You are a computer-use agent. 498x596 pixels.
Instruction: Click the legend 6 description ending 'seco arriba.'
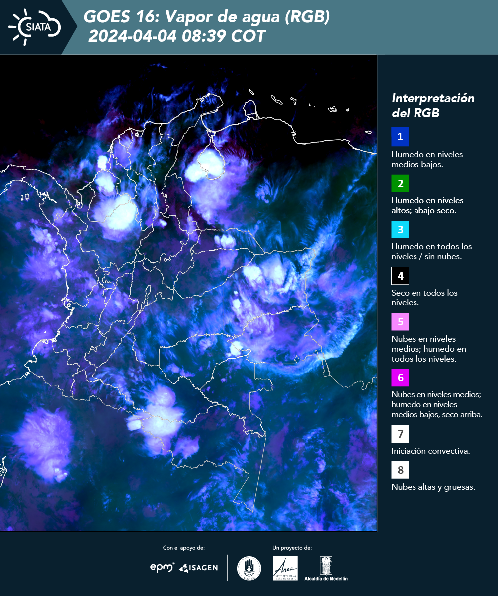coord(437,405)
